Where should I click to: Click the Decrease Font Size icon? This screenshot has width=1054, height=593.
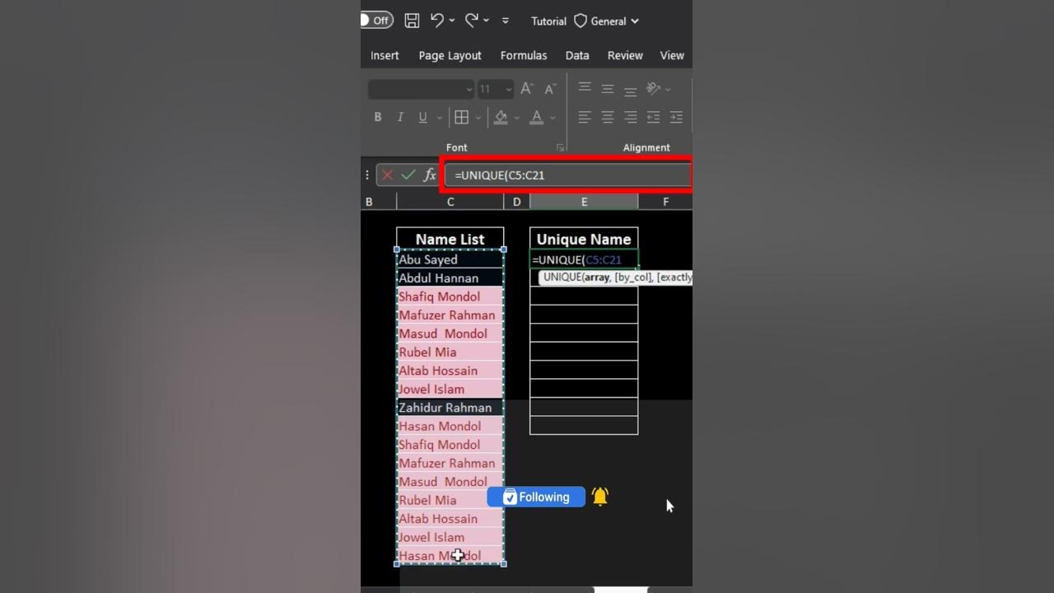pyautogui.click(x=548, y=89)
